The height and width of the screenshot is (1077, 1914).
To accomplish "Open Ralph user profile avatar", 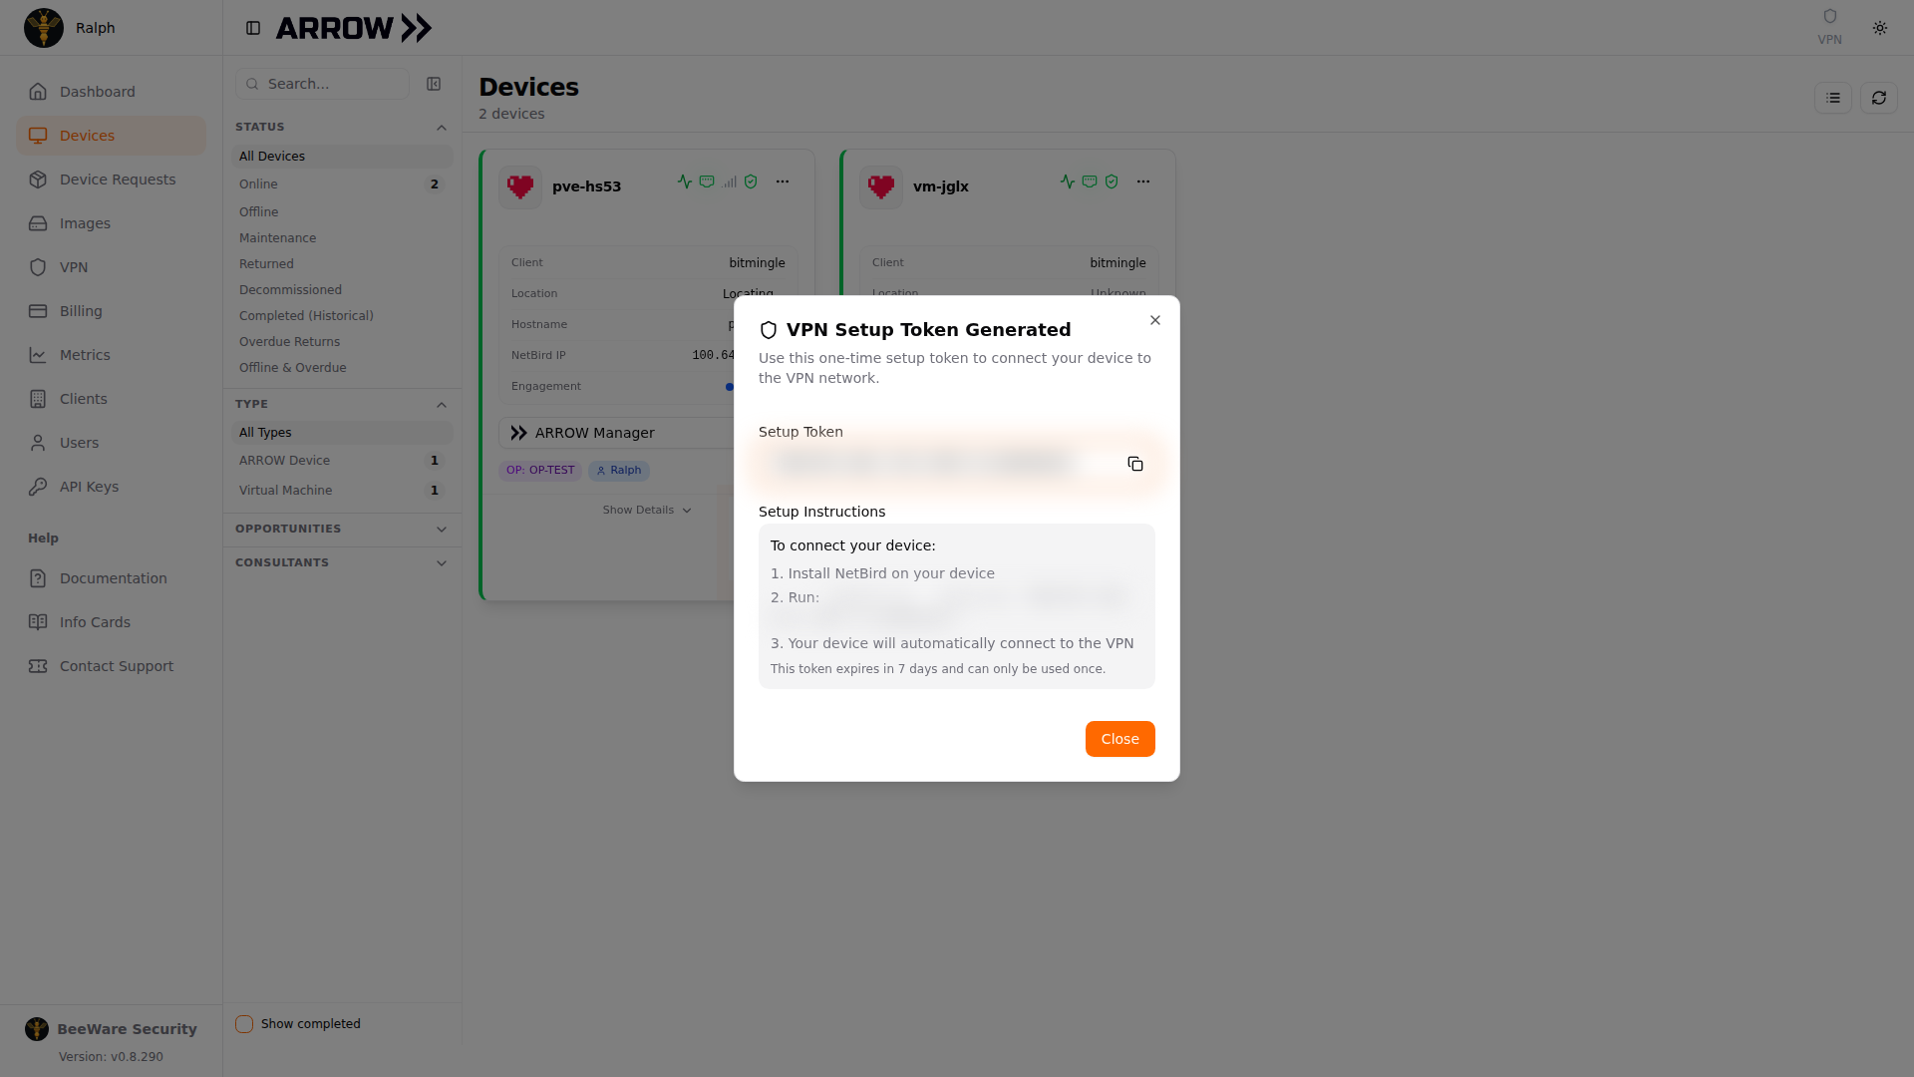I will point(44,28).
